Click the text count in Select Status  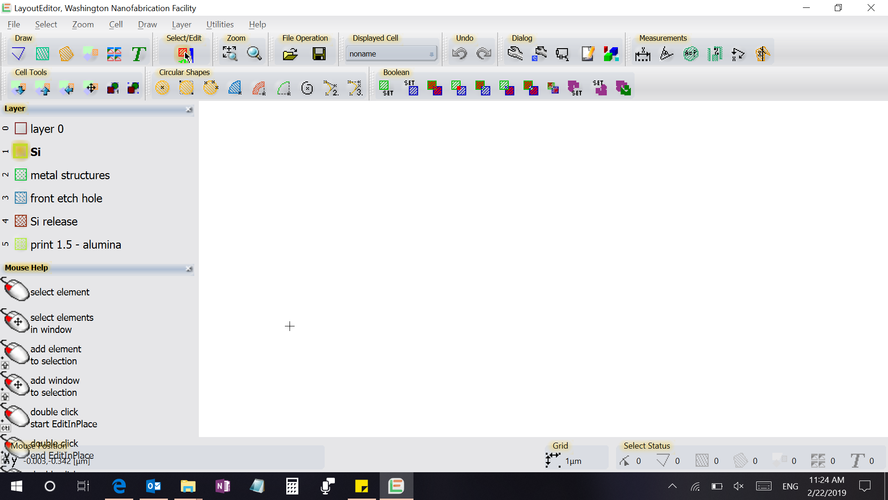872,461
